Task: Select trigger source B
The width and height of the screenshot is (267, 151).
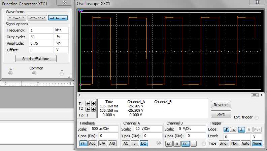Action: (x=249, y=130)
